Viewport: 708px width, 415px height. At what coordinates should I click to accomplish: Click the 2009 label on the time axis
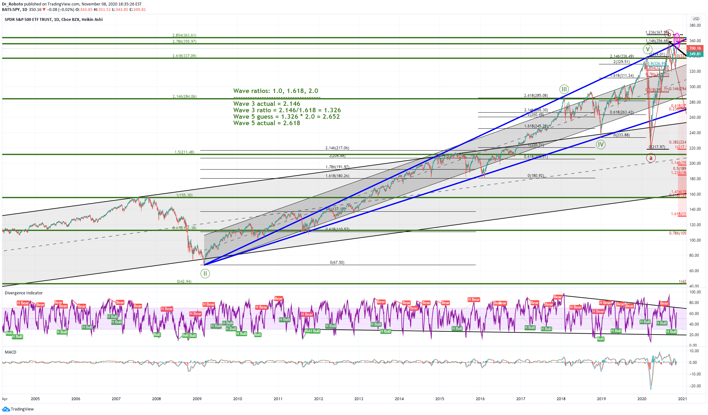pyautogui.click(x=197, y=399)
